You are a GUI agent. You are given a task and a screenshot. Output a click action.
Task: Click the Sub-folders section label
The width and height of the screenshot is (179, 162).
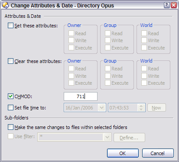[16, 118]
